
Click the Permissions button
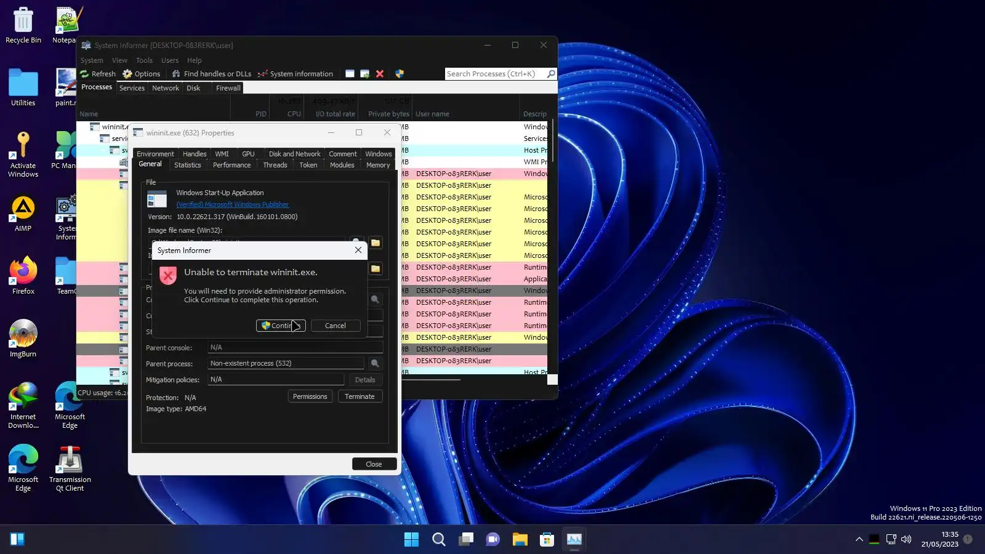coord(310,396)
